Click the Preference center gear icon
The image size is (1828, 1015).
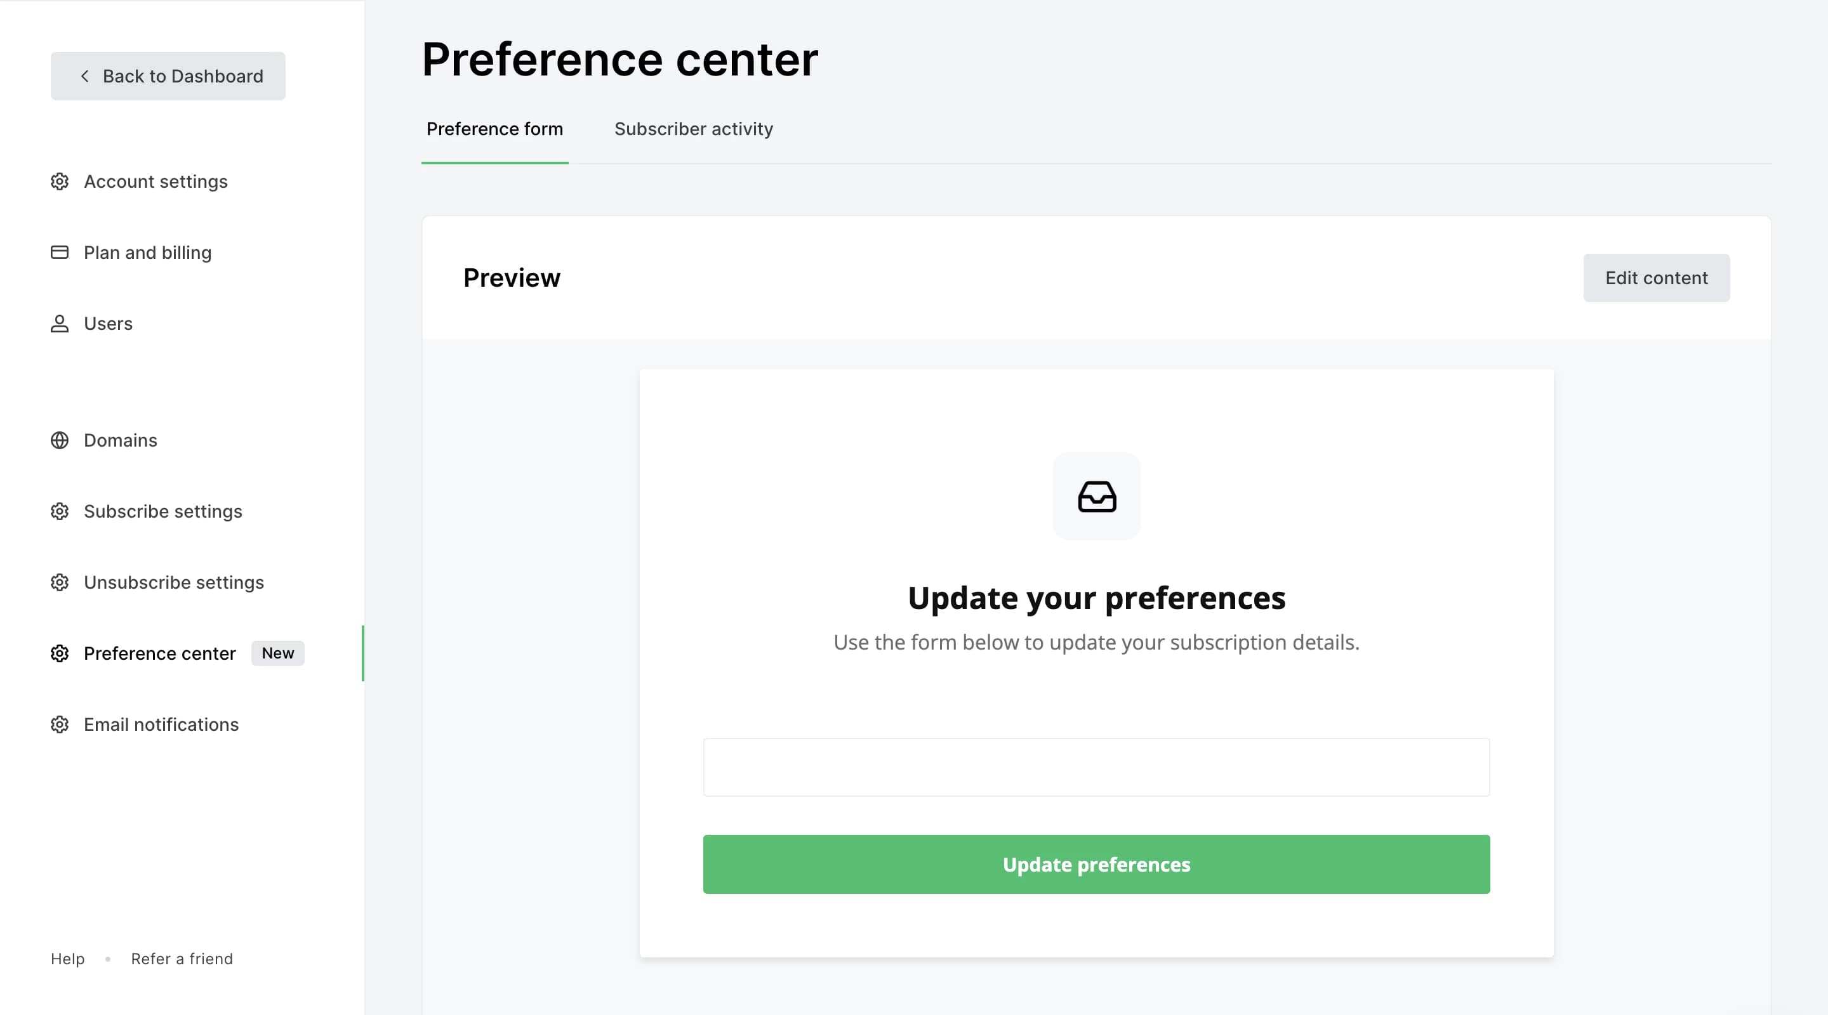click(x=60, y=653)
